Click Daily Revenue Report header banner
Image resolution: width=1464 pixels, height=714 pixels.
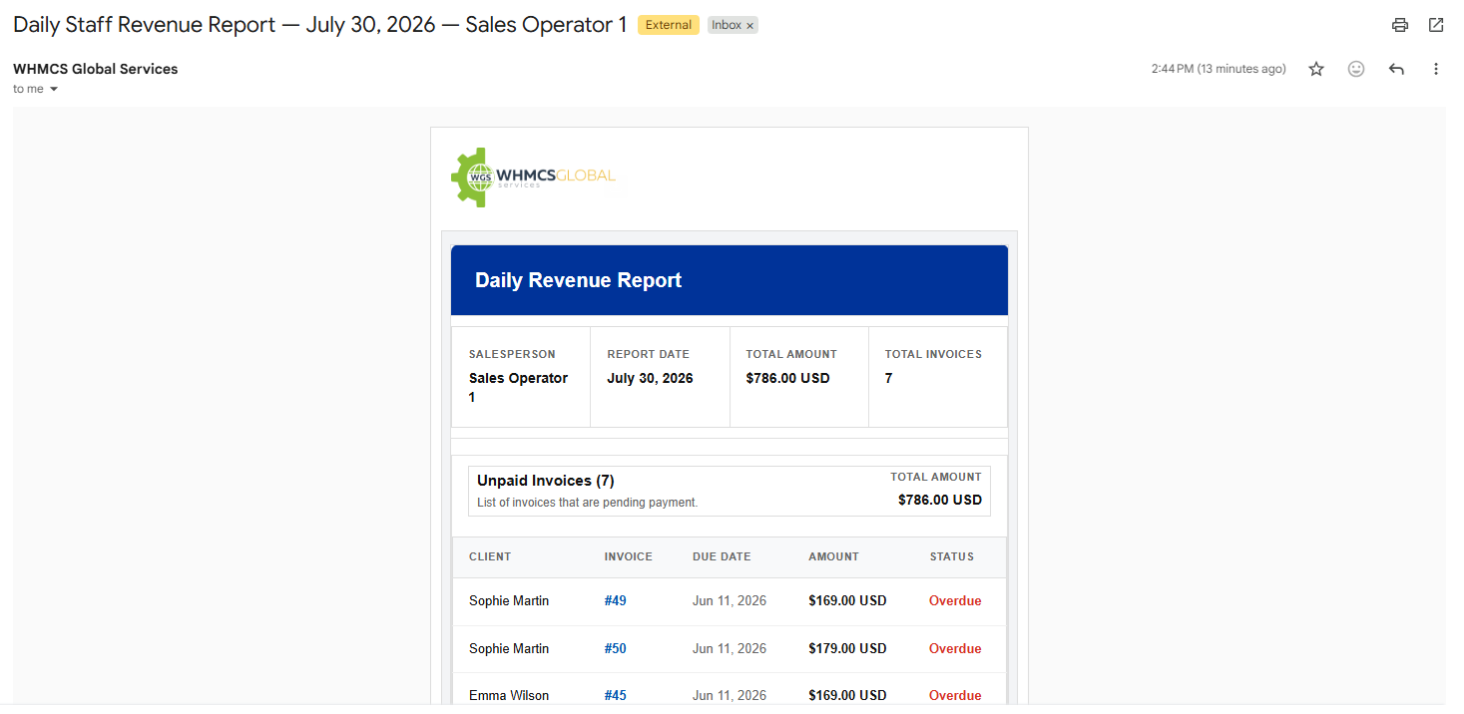tap(730, 280)
